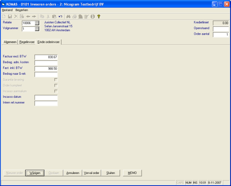Switch to the Regelinvoer tab
This screenshot has height=186, width=231.
(x=27, y=42)
